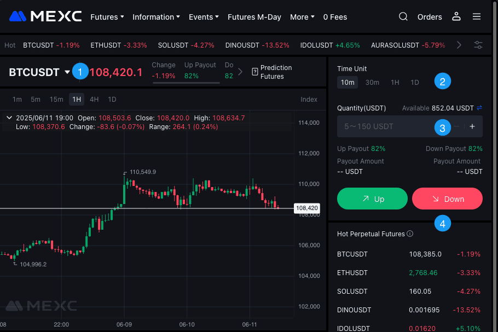
Task: Choose 10m time unit
Action: 348,82
